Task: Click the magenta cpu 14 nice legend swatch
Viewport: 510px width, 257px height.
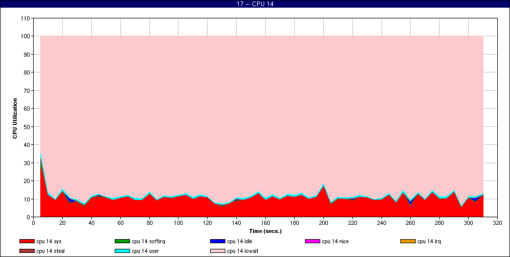Action: click(x=313, y=241)
